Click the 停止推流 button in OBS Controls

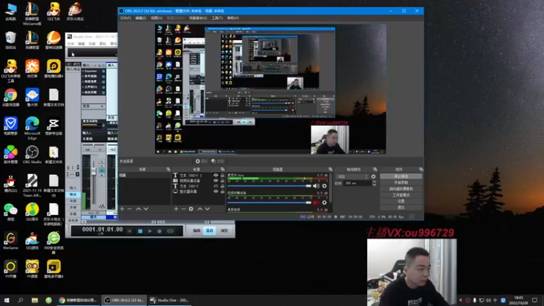point(401,176)
